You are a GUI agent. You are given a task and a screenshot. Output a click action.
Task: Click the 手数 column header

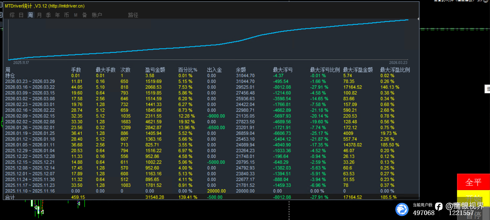[x=76, y=70]
